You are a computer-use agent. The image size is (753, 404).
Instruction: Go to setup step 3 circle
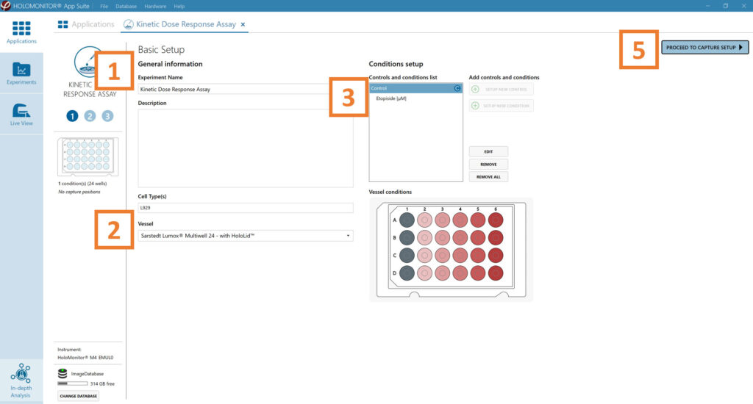click(107, 115)
